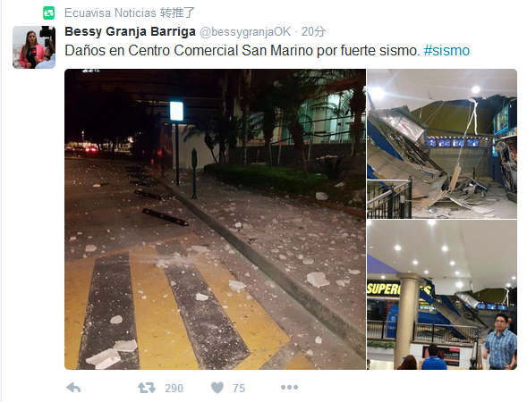Click the retweet icon
Viewport: 527px width, 402px height.
[147, 388]
